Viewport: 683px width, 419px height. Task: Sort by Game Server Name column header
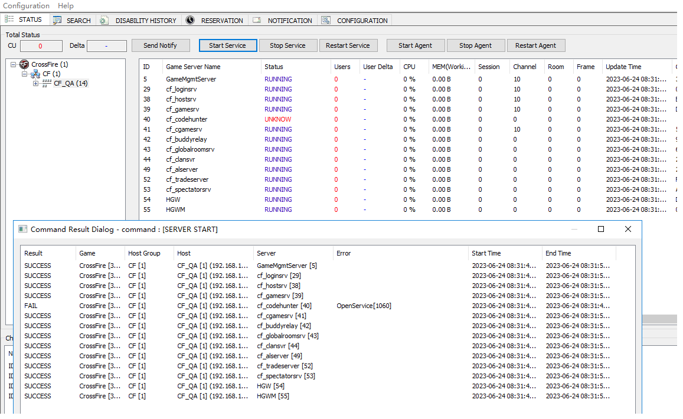pos(211,67)
